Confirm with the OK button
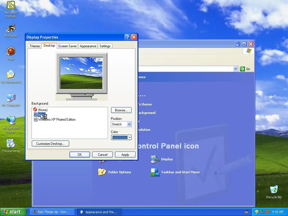This screenshot has height=216, width=288. click(80, 154)
